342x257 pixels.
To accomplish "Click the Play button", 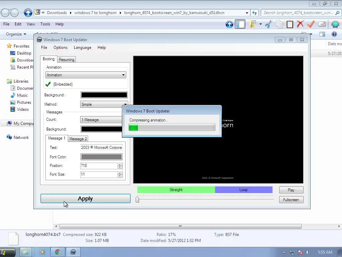I will [x=291, y=190].
